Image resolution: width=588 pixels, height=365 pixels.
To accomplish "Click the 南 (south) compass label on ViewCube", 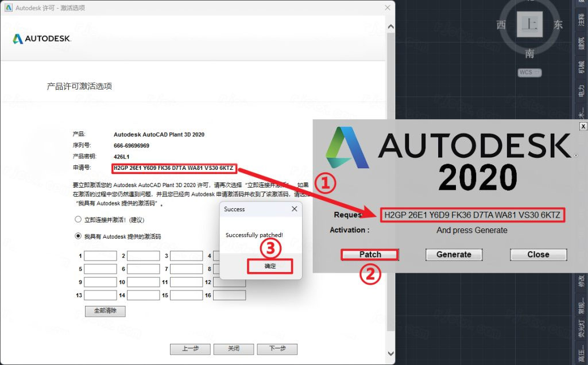I will click(x=529, y=53).
